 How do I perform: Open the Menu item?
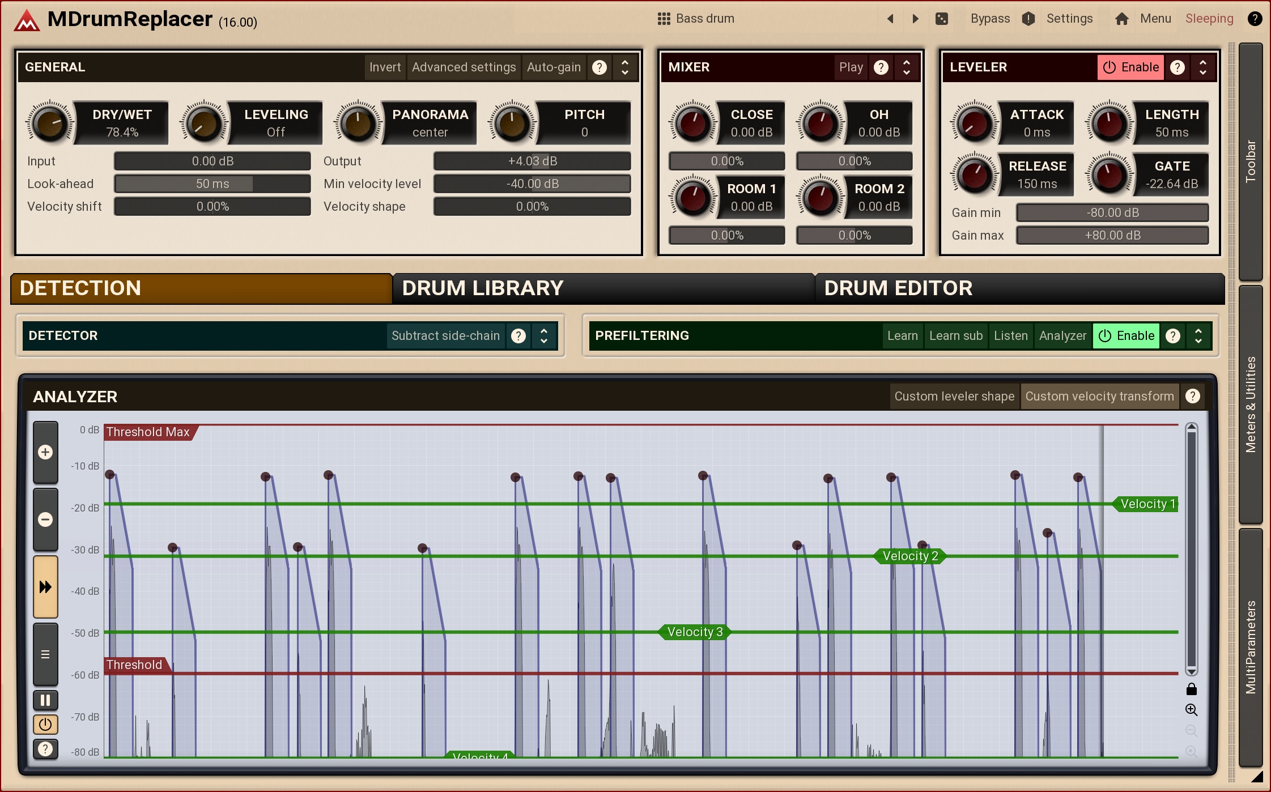tap(1155, 19)
